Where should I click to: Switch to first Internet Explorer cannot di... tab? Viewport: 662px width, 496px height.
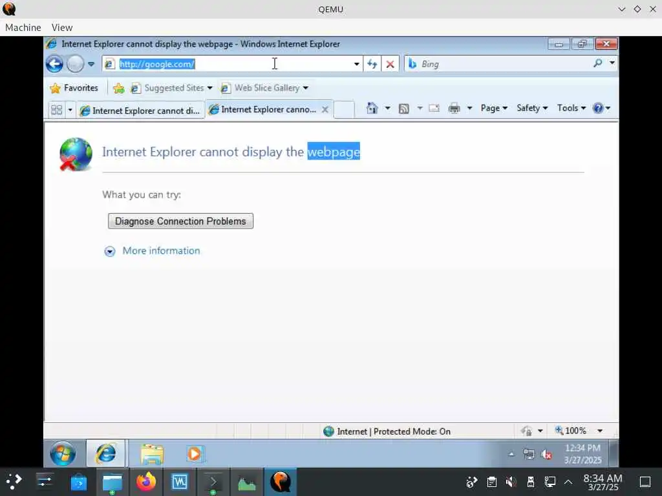pos(140,110)
